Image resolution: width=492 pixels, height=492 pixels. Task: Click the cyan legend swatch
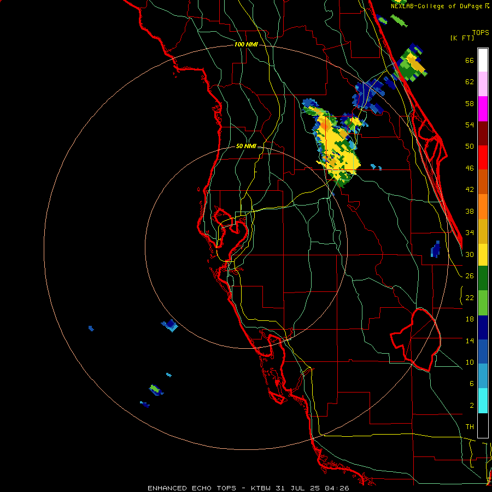click(x=483, y=401)
